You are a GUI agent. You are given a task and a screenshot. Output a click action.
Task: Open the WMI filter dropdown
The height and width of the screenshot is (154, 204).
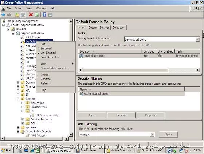click(152, 134)
